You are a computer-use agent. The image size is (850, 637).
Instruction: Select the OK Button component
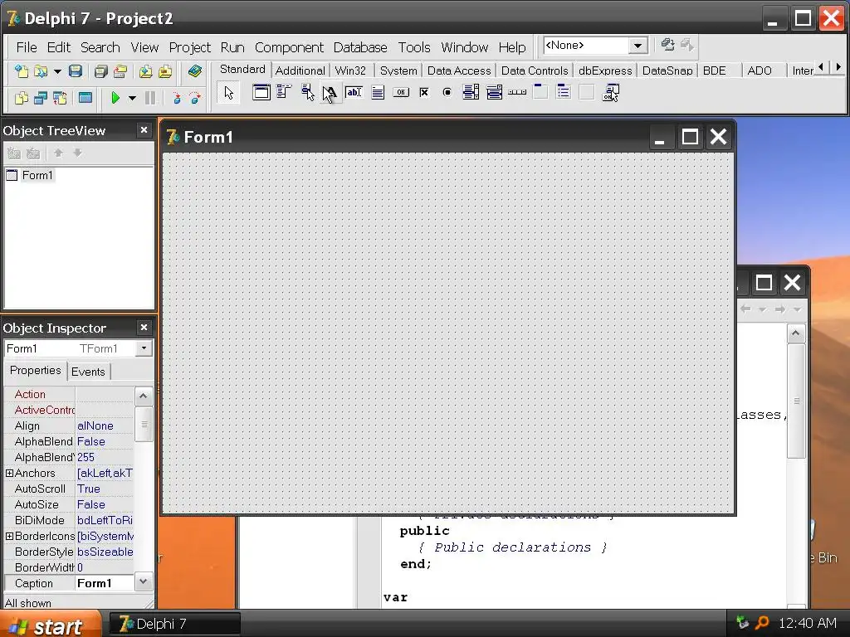point(401,93)
